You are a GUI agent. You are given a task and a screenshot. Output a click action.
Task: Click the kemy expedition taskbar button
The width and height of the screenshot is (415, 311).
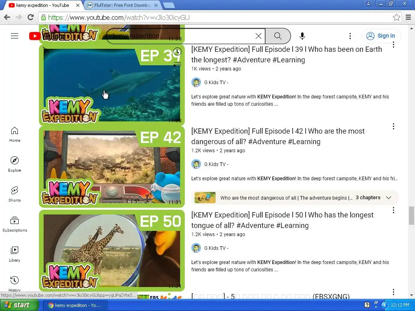pyautogui.click(x=75, y=305)
